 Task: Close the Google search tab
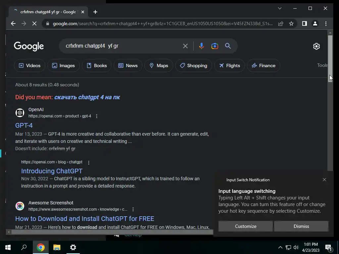[x=82, y=12]
